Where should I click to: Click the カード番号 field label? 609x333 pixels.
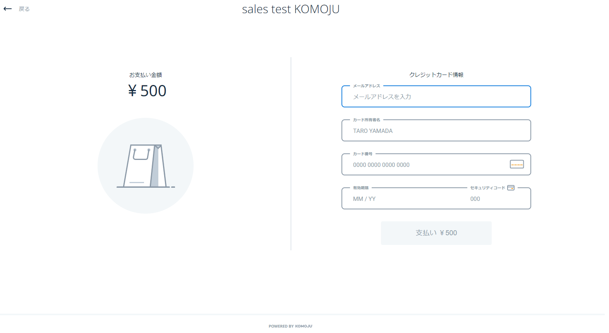pos(362,154)
